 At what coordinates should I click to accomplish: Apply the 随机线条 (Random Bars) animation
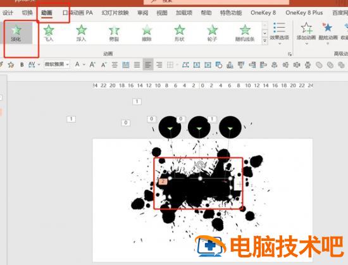click(245, 33)
